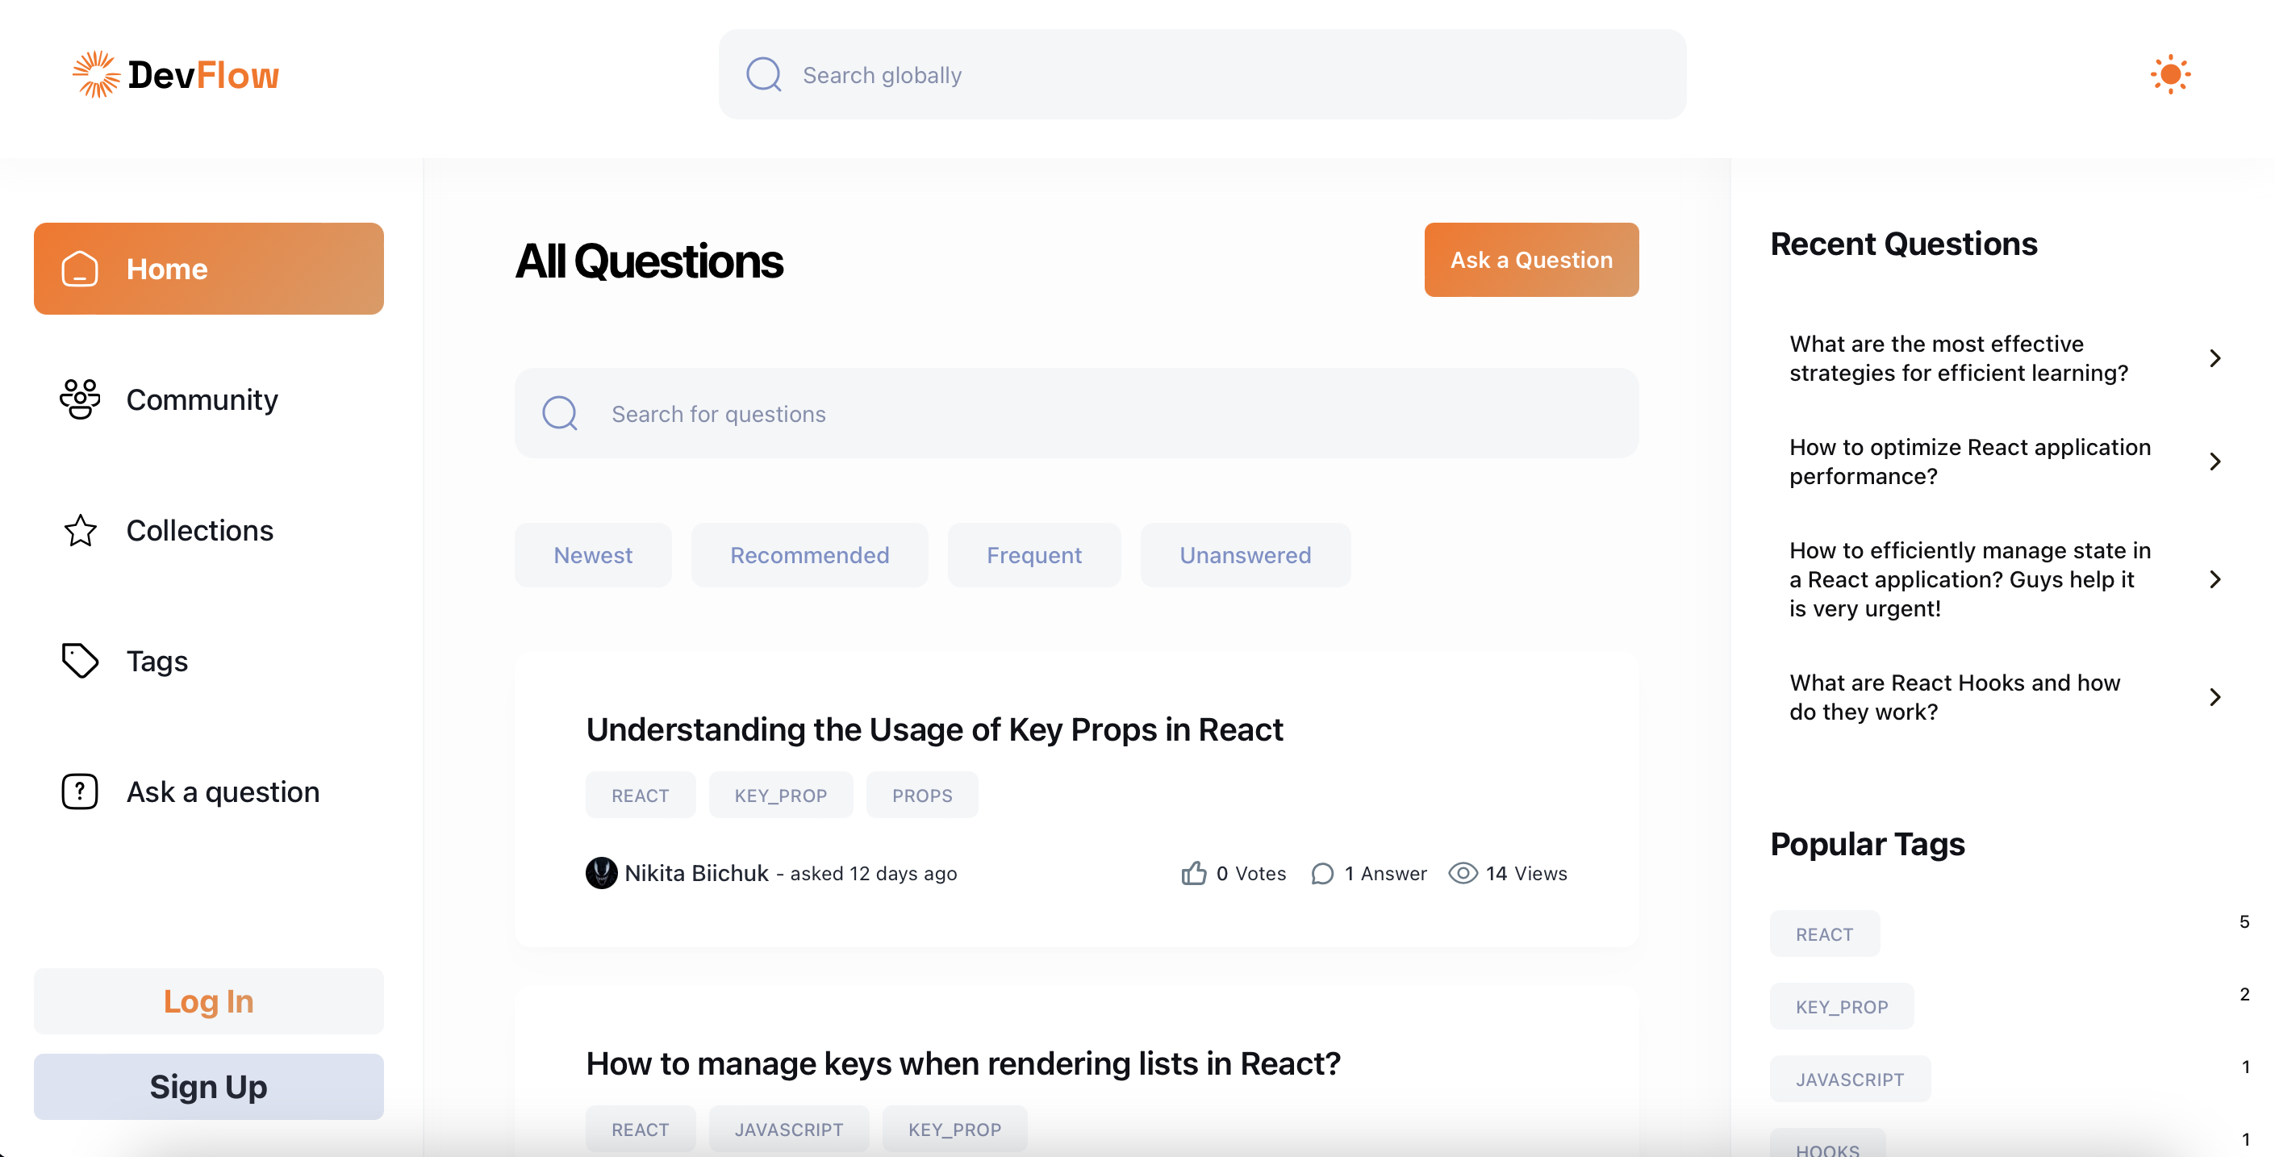Screen dimensions: 2275x1157
Task: Click the DevFlow sunburst logo icon
Action: pyautogui.click(x=95, y=74)
